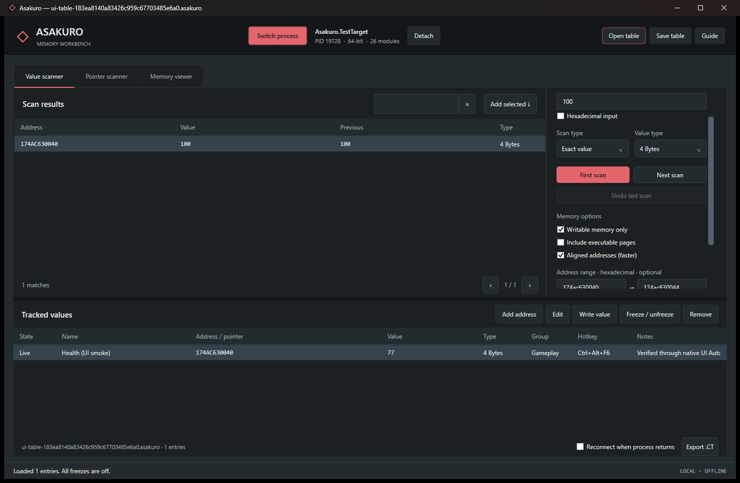The height and width of the screenshot is (483, 740).
Task: Edit the tracked value entry
Action: tap(558, 314)
